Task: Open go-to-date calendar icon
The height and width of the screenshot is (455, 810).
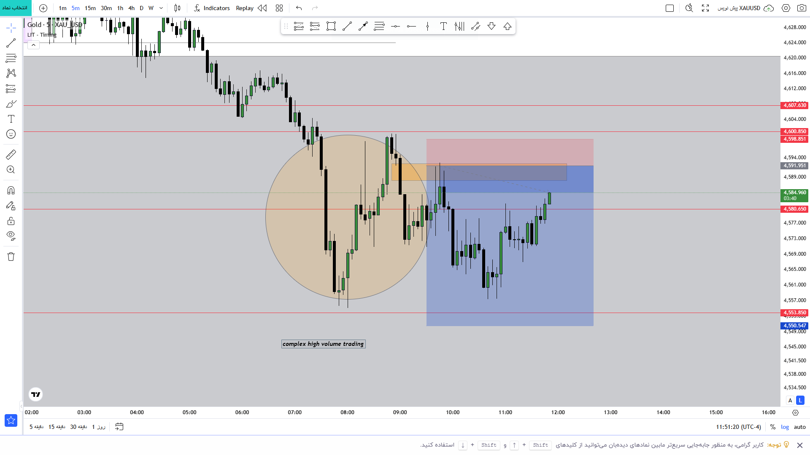Action: tap(119, 427)
